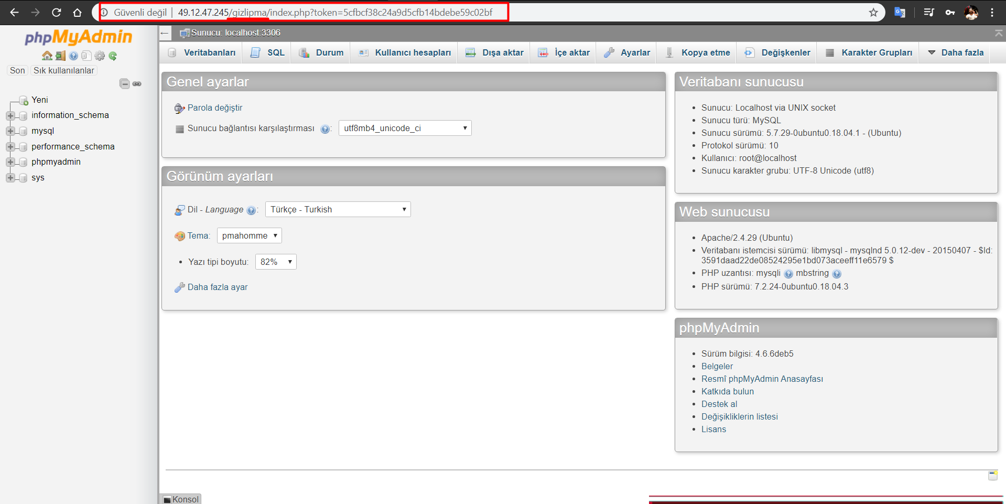Click the browser back arrow

14,12
